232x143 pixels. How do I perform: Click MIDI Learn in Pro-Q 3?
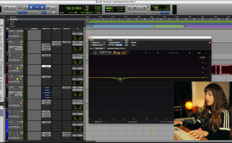(98, 122)
